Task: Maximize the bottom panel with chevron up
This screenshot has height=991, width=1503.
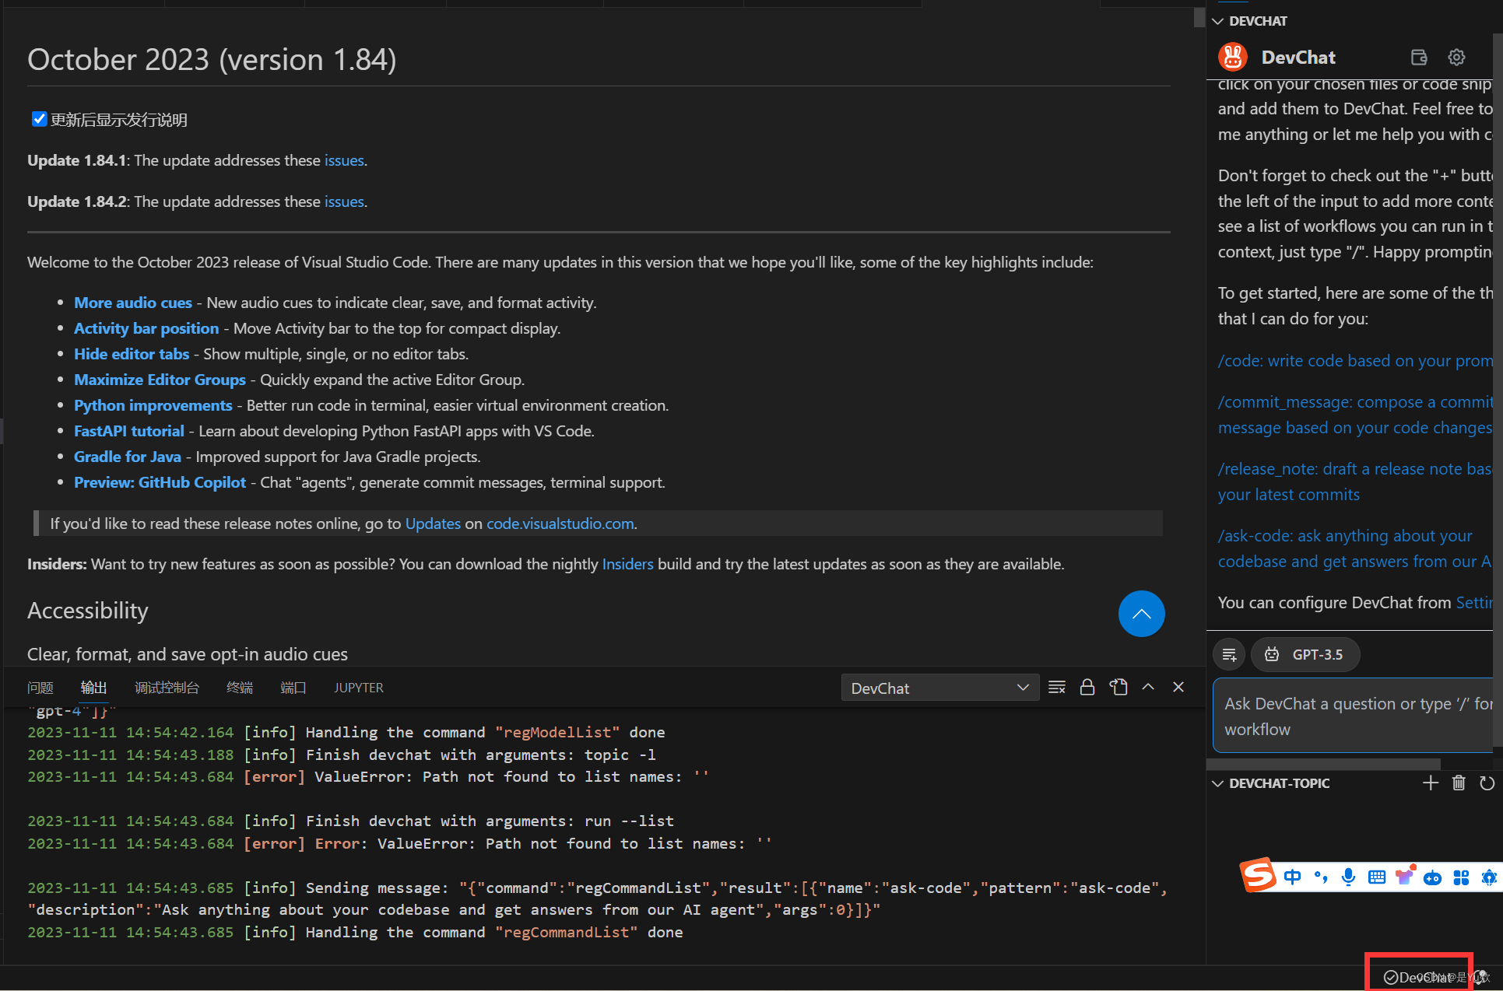Action: tap(1148, 688)
